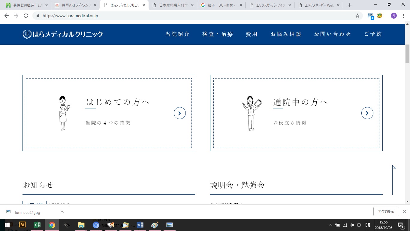Screen dimensions: 410x231
Task: Open the blue Chromium taskbar icon
Action: pos(96,225)
